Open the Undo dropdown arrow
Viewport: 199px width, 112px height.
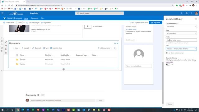click(x=24, y=23)
